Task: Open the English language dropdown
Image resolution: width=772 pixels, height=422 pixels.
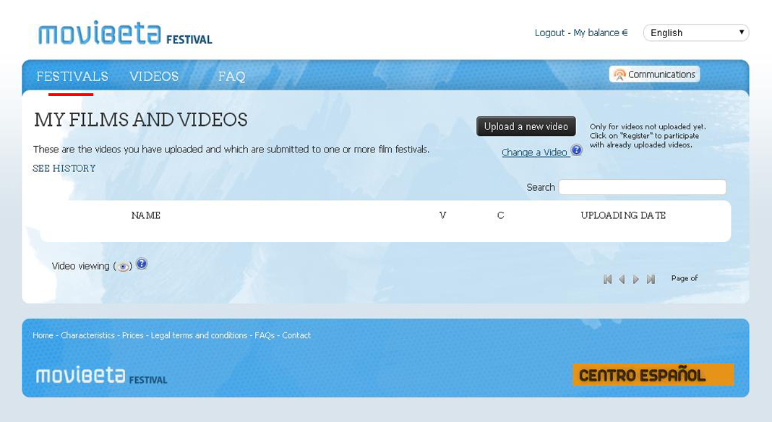Action: (696, 33)
